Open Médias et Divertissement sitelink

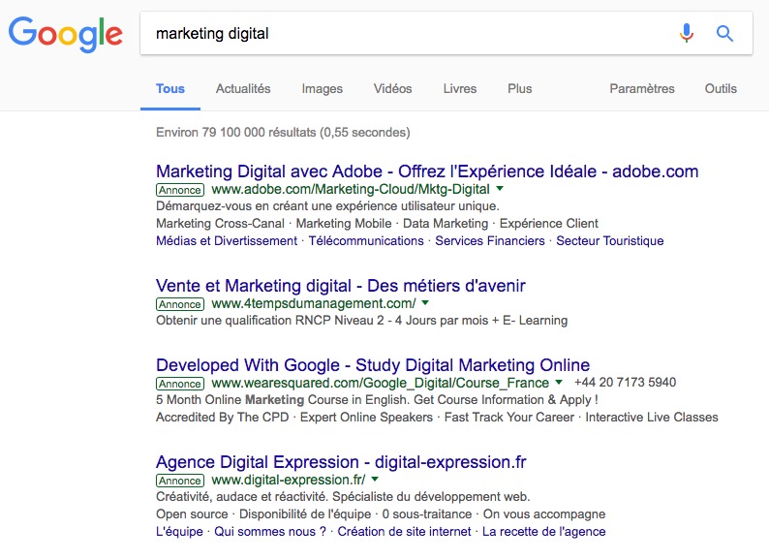pos(227,241)
